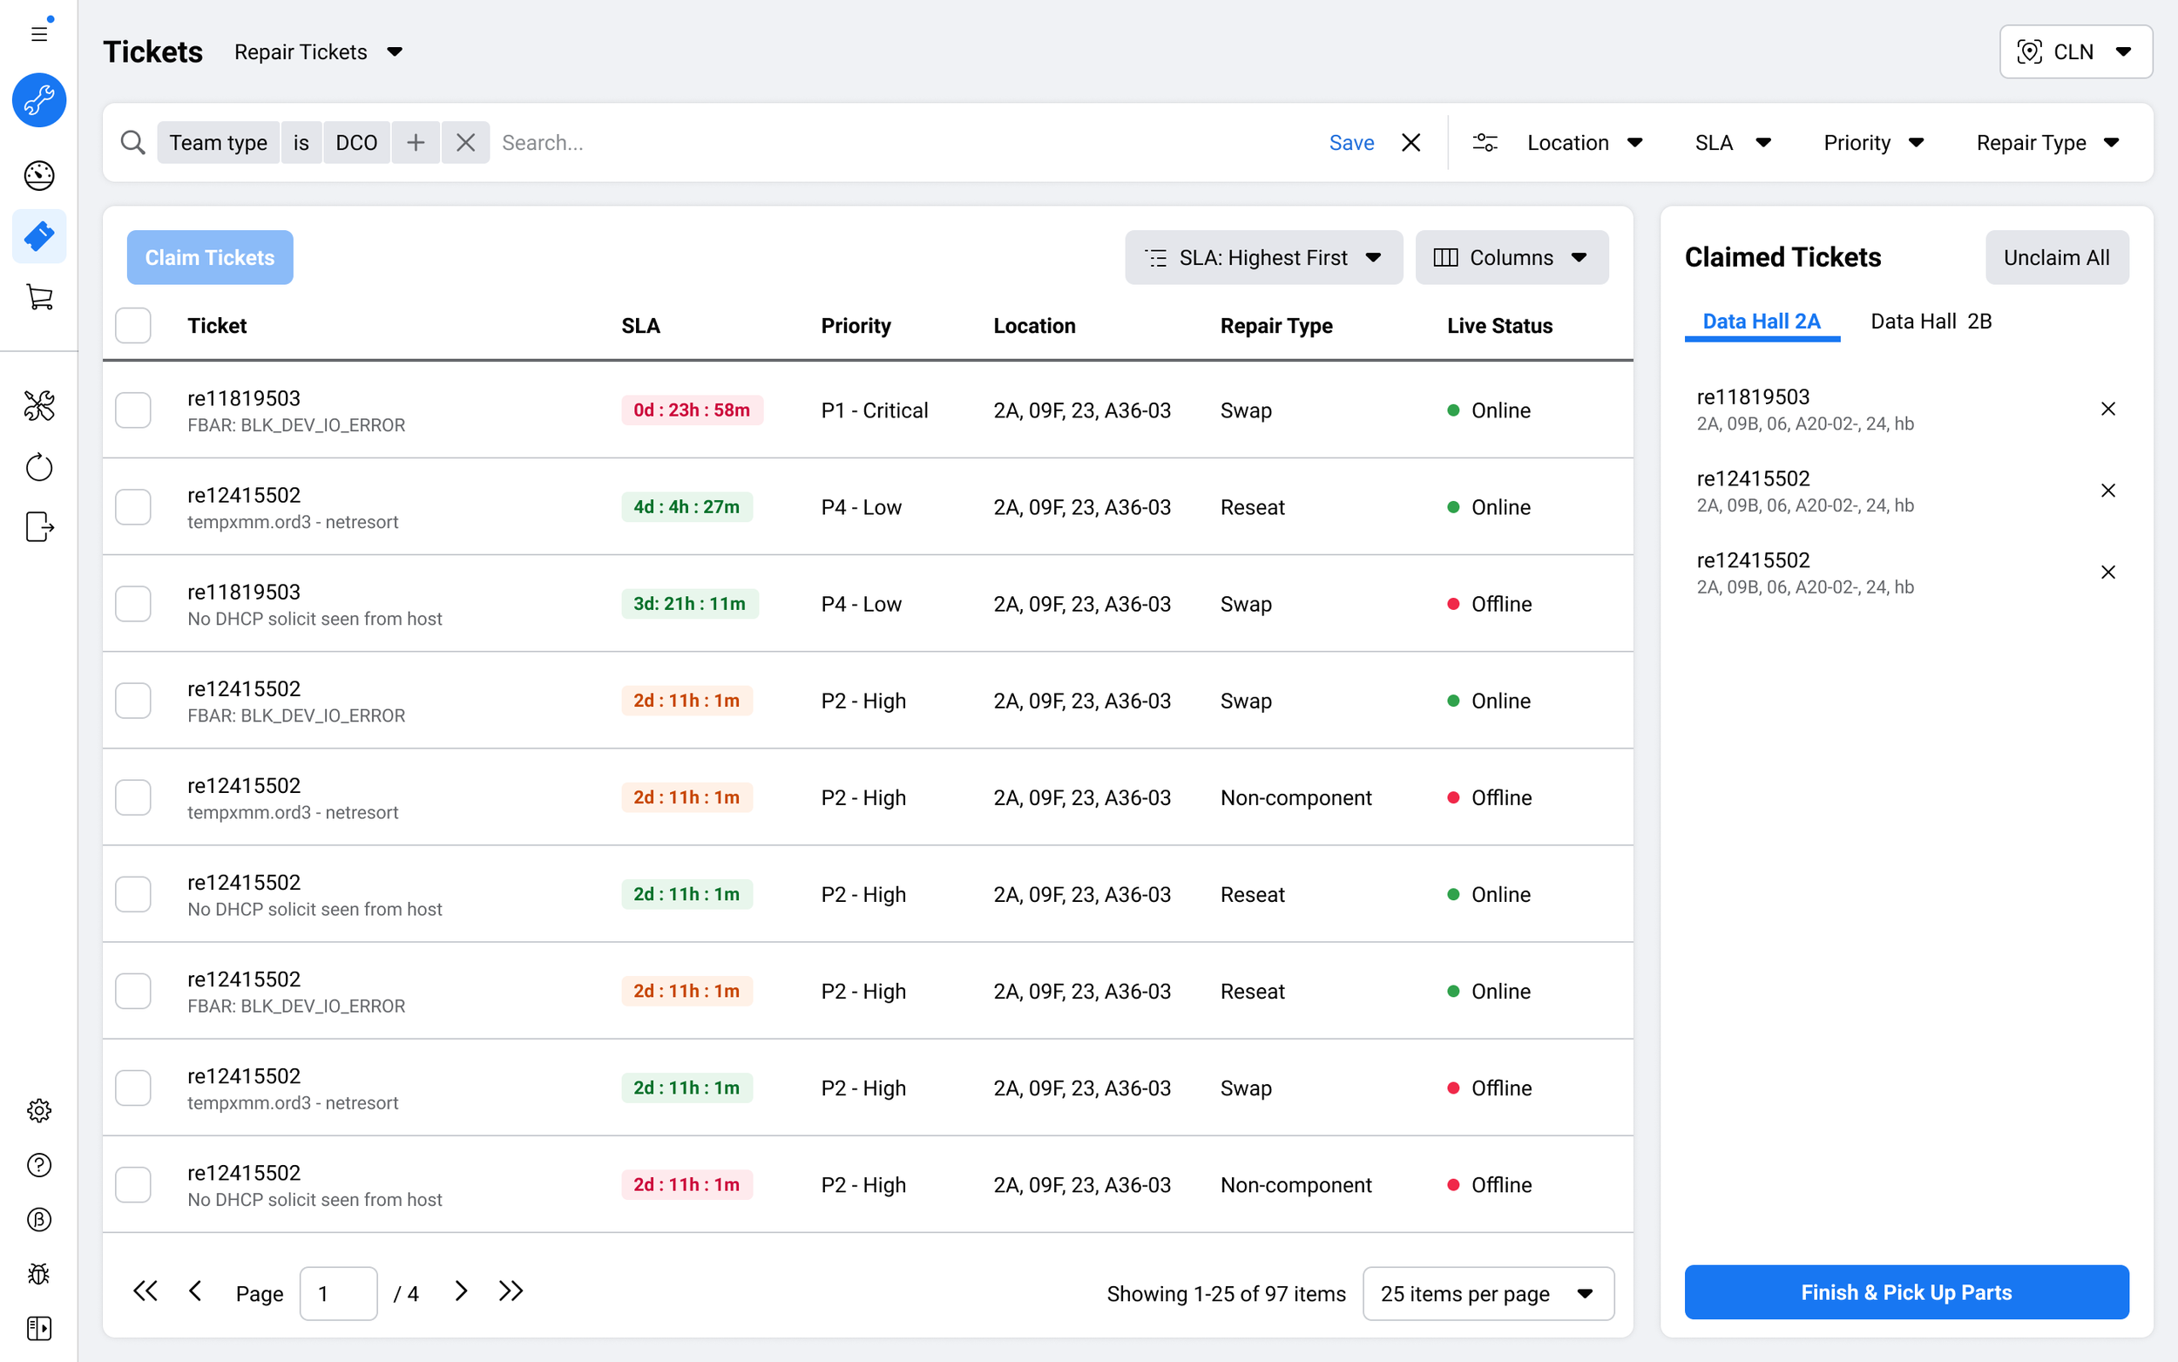Jump to last page with double arrow
This screenshot has width=2178, height=1362.
point(511,1291)
